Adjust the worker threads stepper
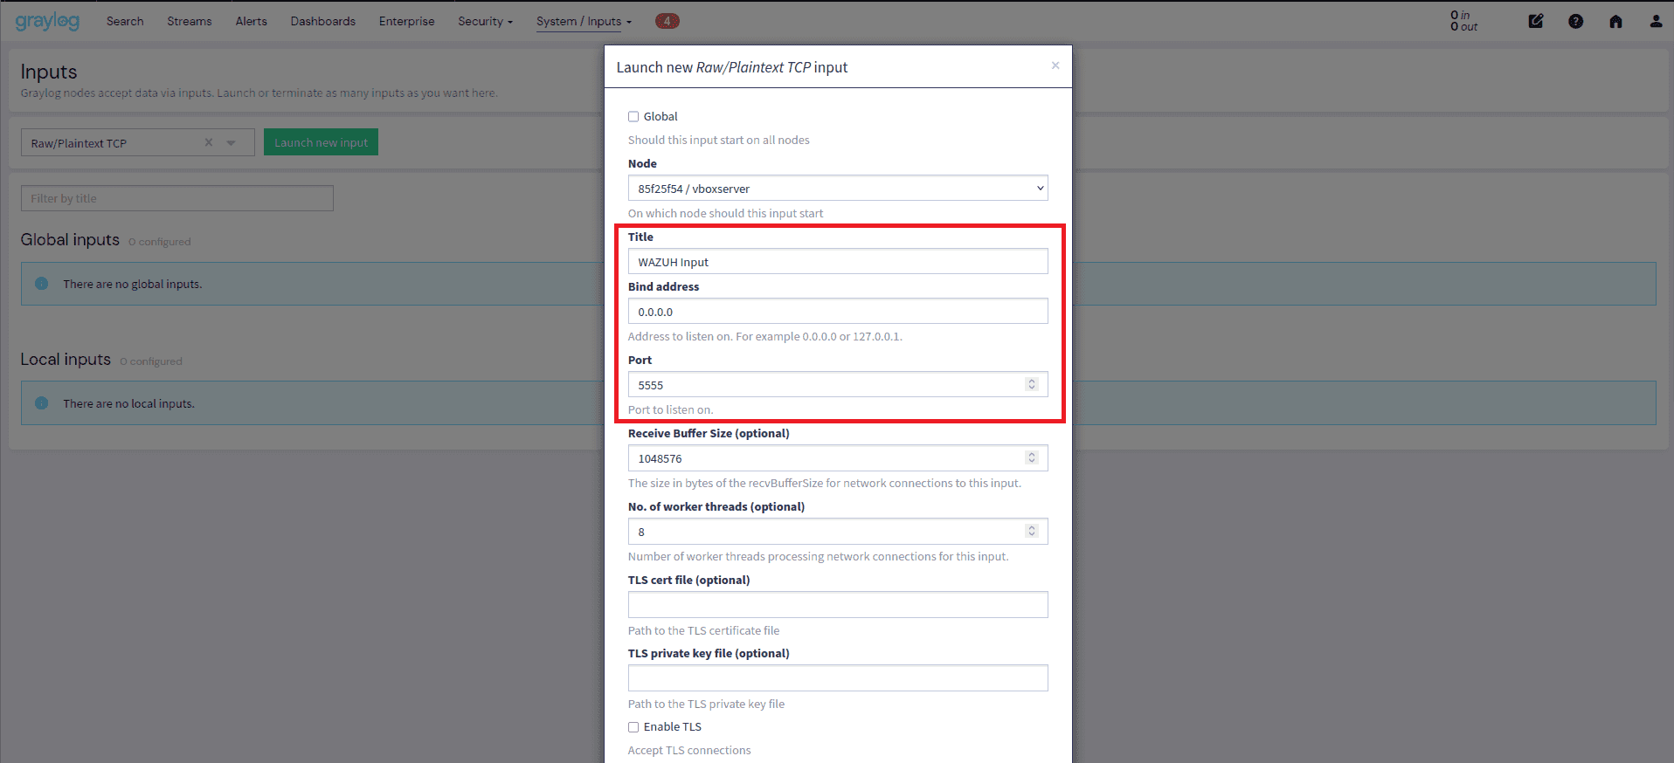 click(1032, 531)
